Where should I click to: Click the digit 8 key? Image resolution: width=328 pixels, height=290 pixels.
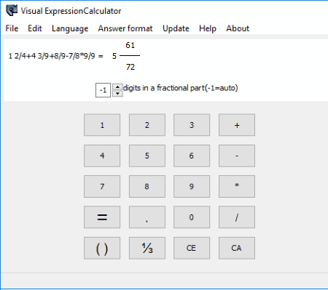pyautogui.click(x=147, y=187)
